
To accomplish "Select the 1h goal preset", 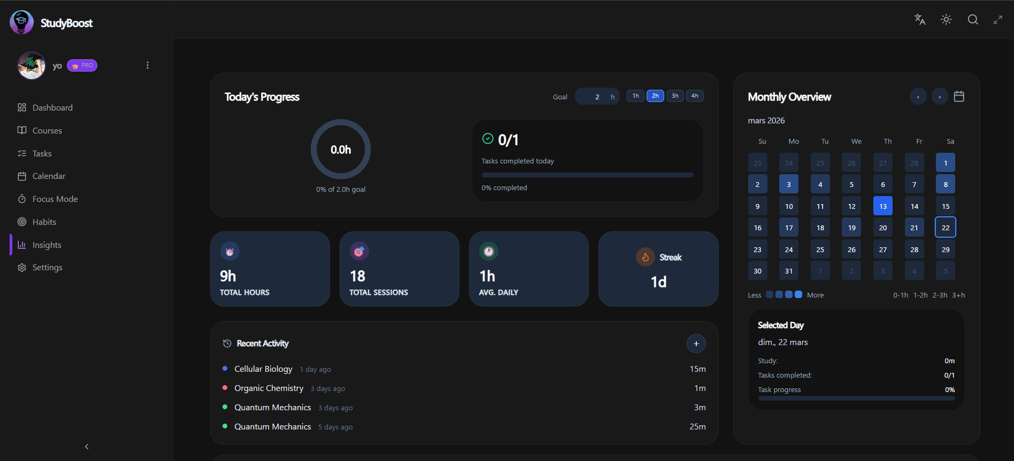I will point(635,96).
